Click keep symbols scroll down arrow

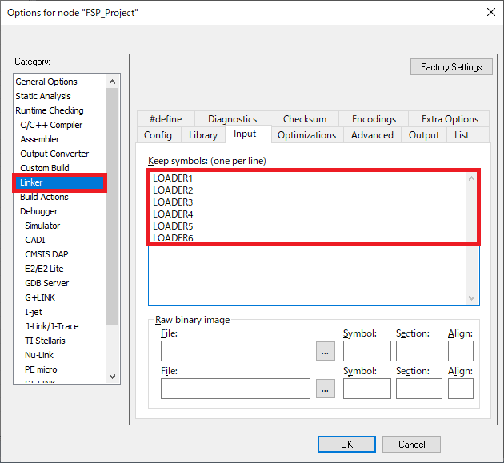(x=471, y=298)
